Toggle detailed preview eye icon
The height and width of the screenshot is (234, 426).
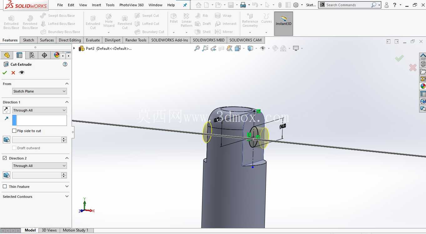[22, 73]
